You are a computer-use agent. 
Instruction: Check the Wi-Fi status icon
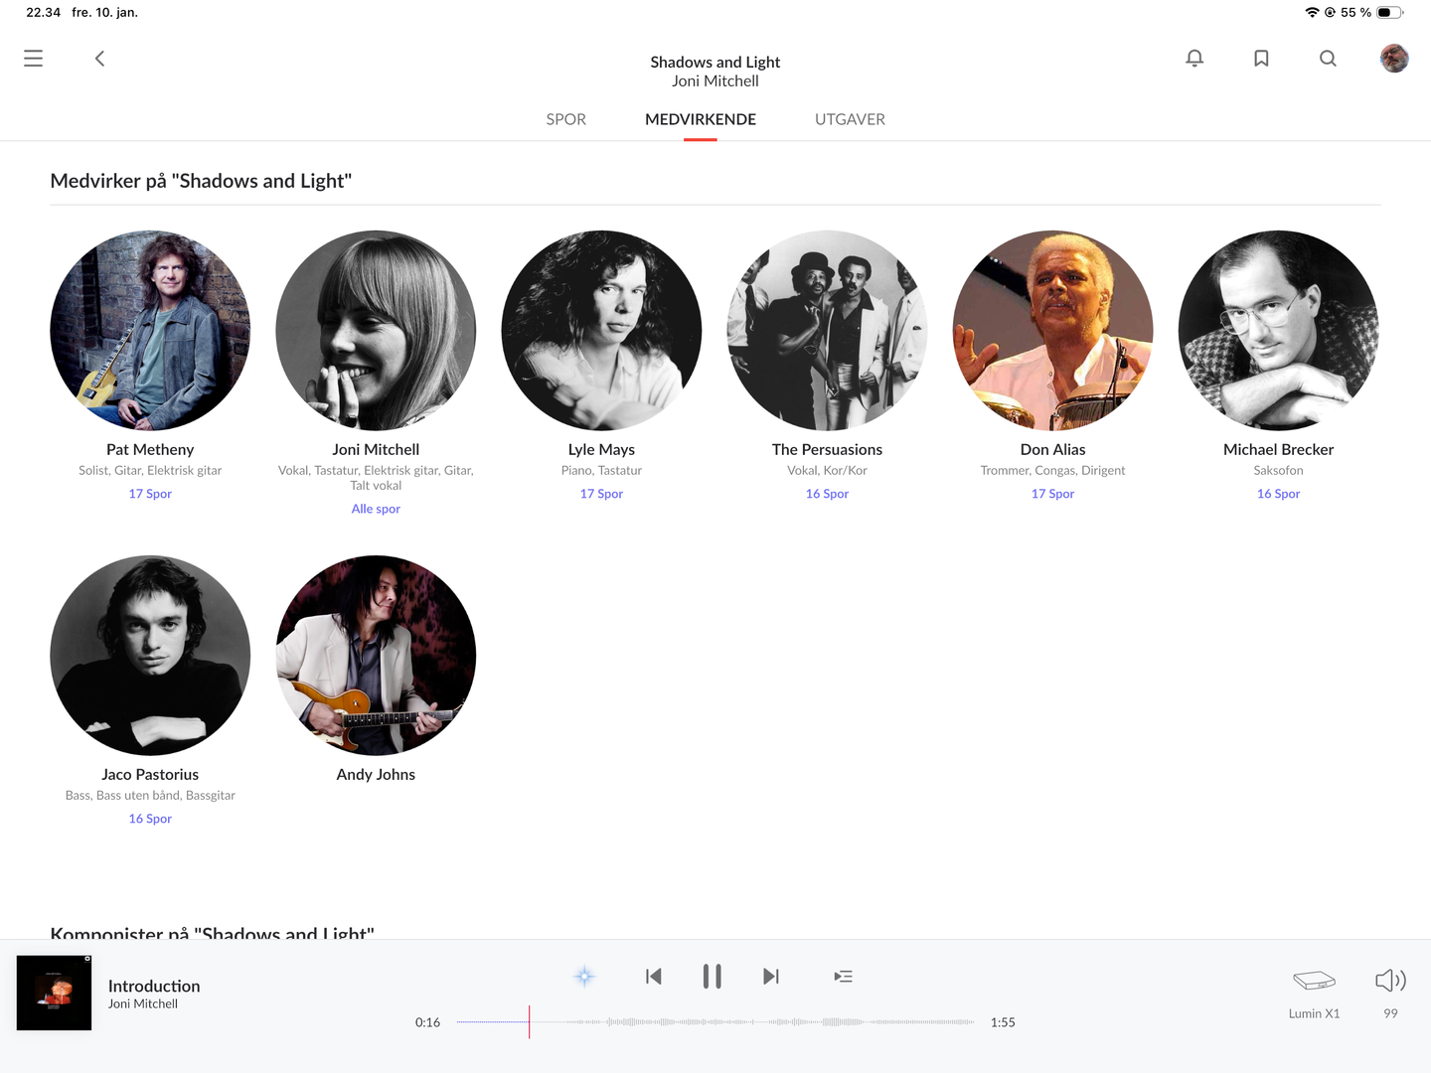(x=1312, y=13)
